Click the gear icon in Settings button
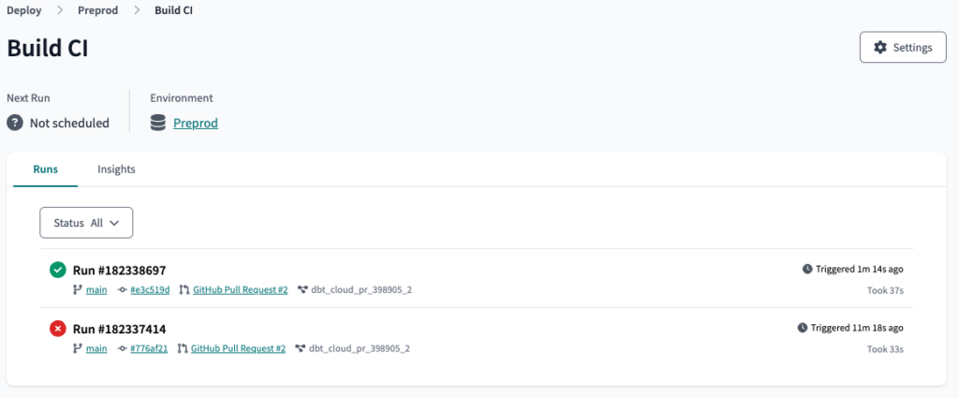This screenshot has width=959, height=398. click(x=879, y=48)
